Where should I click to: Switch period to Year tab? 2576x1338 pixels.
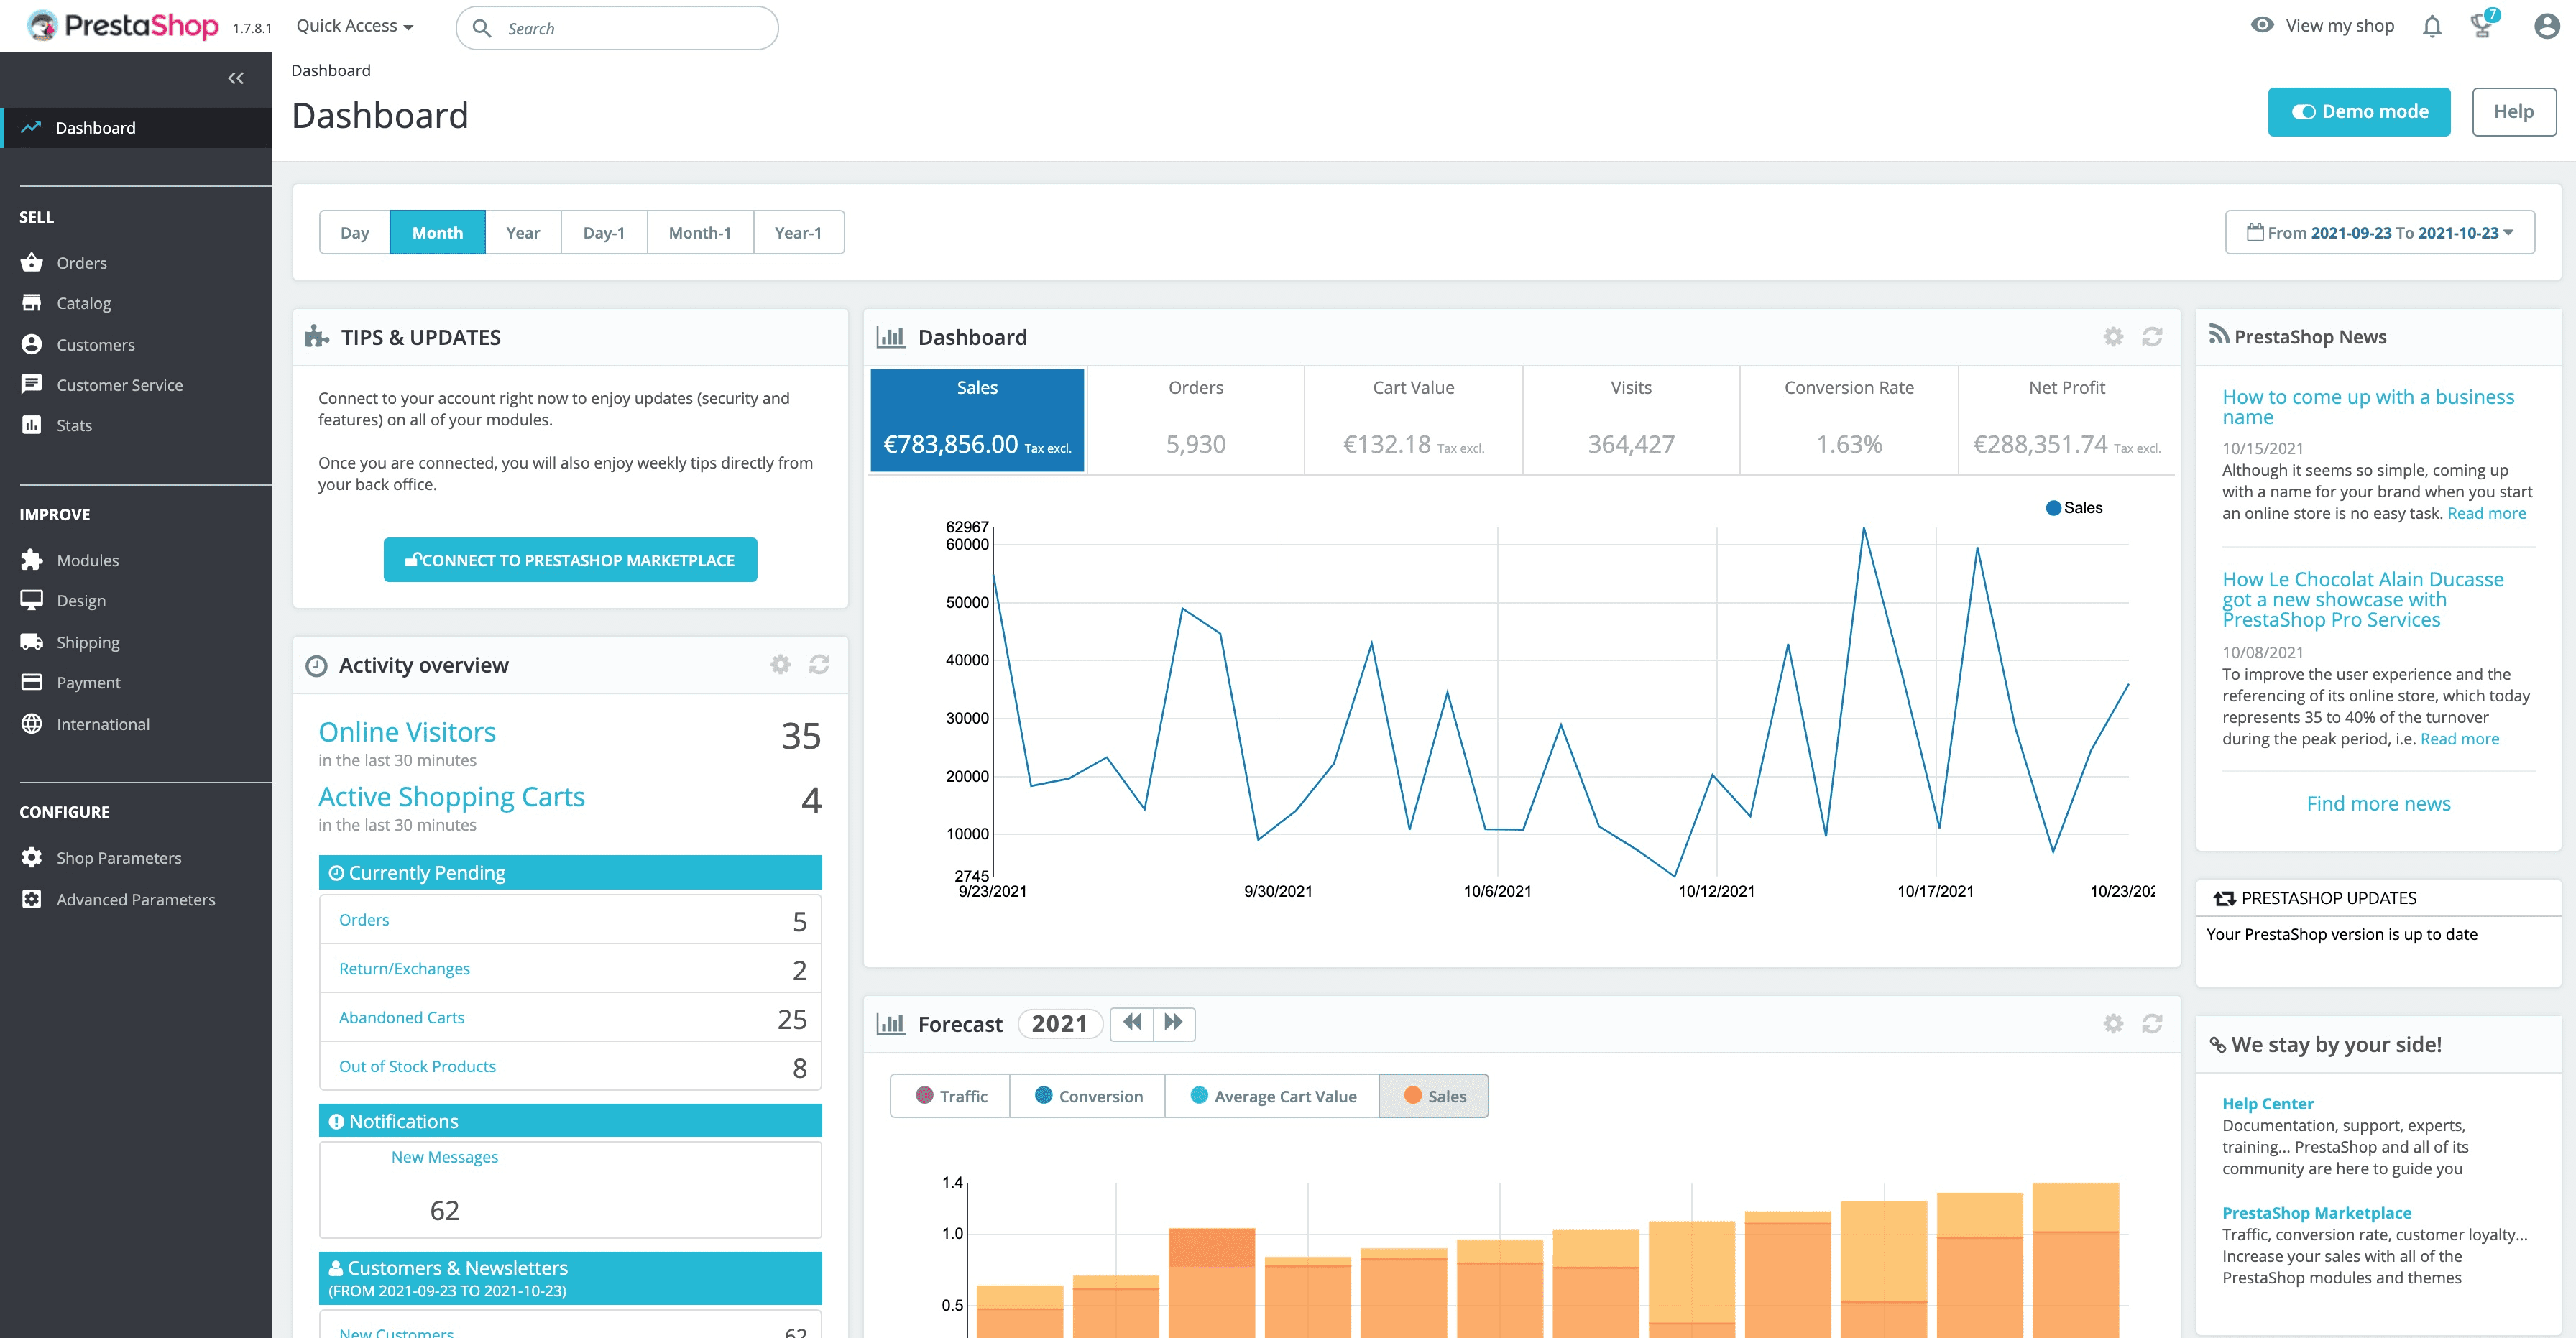point(522,233)
